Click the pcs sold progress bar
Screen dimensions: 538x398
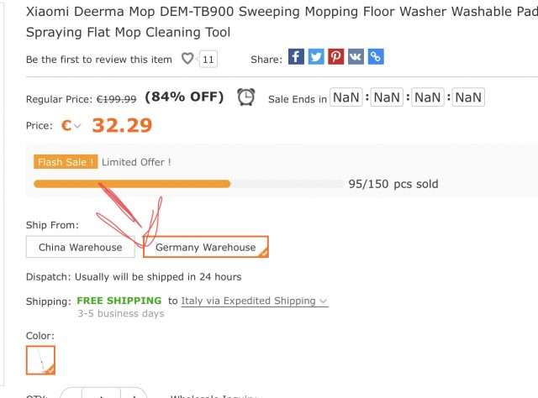point(188,184)
